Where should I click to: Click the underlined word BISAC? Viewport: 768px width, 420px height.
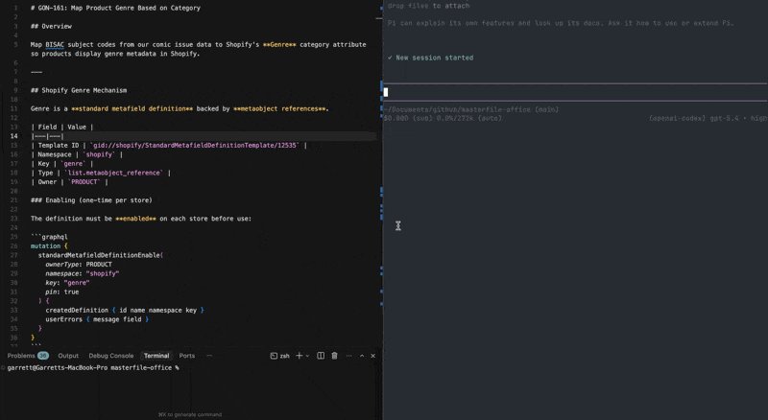click(55, 44)
